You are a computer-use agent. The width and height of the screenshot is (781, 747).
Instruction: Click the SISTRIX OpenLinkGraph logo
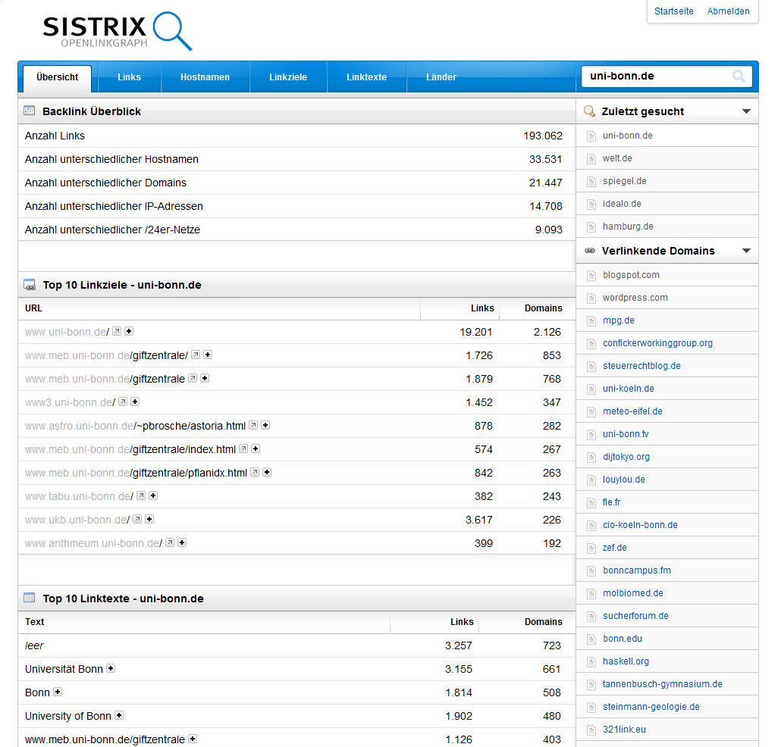coord(117,31)
